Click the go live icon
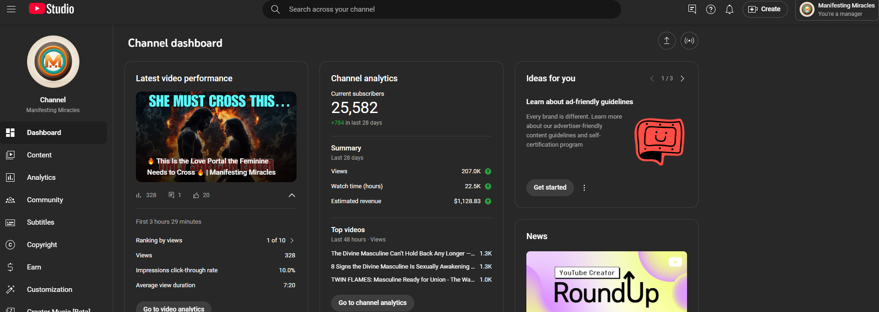This screenshot has height=312, width=879. (x=689, y=41)
